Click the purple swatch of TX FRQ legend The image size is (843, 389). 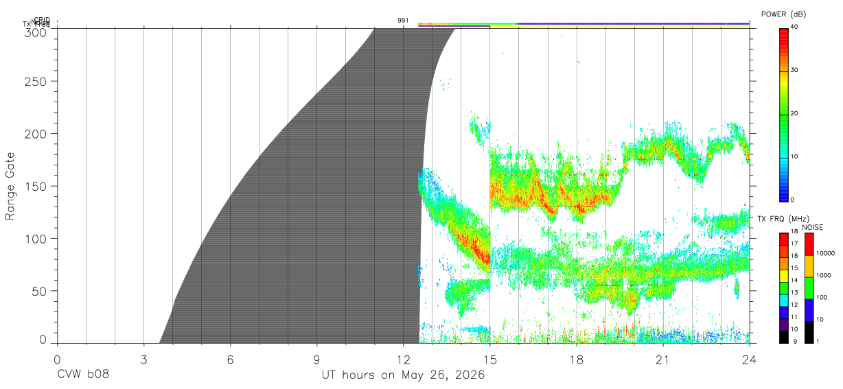tap(783, 325)
